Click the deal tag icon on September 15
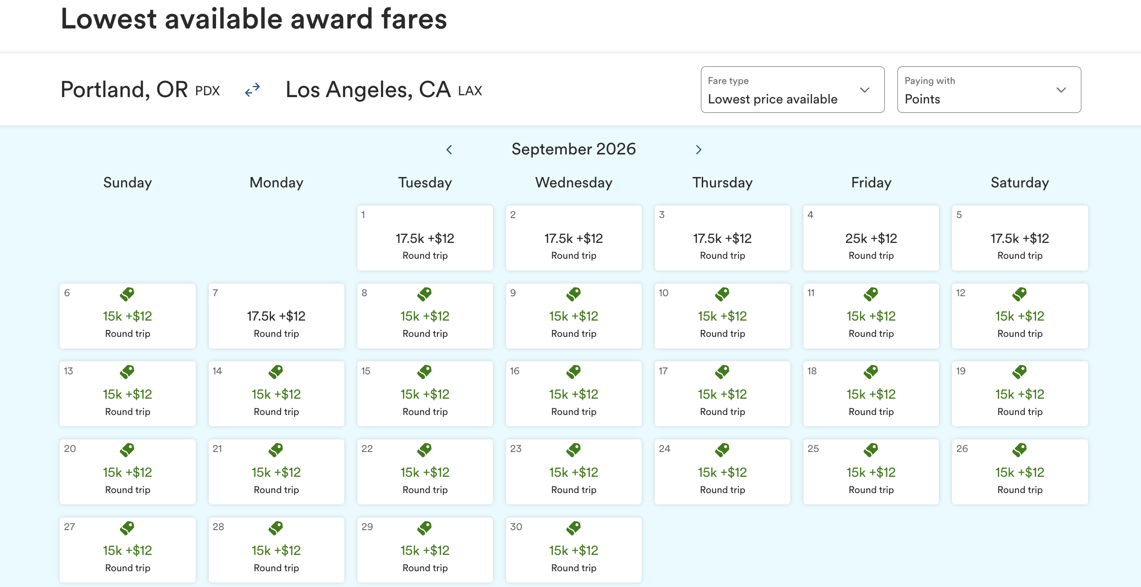 tap(424, 372)
